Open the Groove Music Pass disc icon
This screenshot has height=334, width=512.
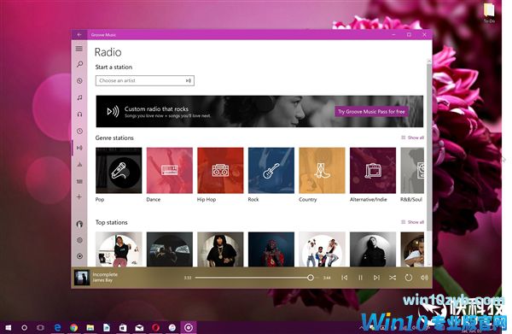coord(79,256)
